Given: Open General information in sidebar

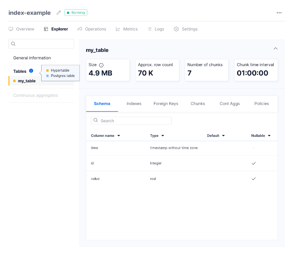Looking at the screenshot, I should coord(32,58).
